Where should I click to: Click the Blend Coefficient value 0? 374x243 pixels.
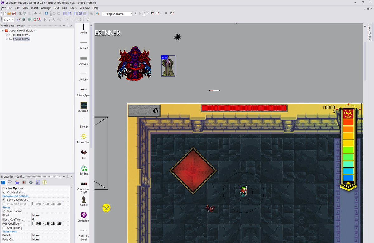(50, 219)
